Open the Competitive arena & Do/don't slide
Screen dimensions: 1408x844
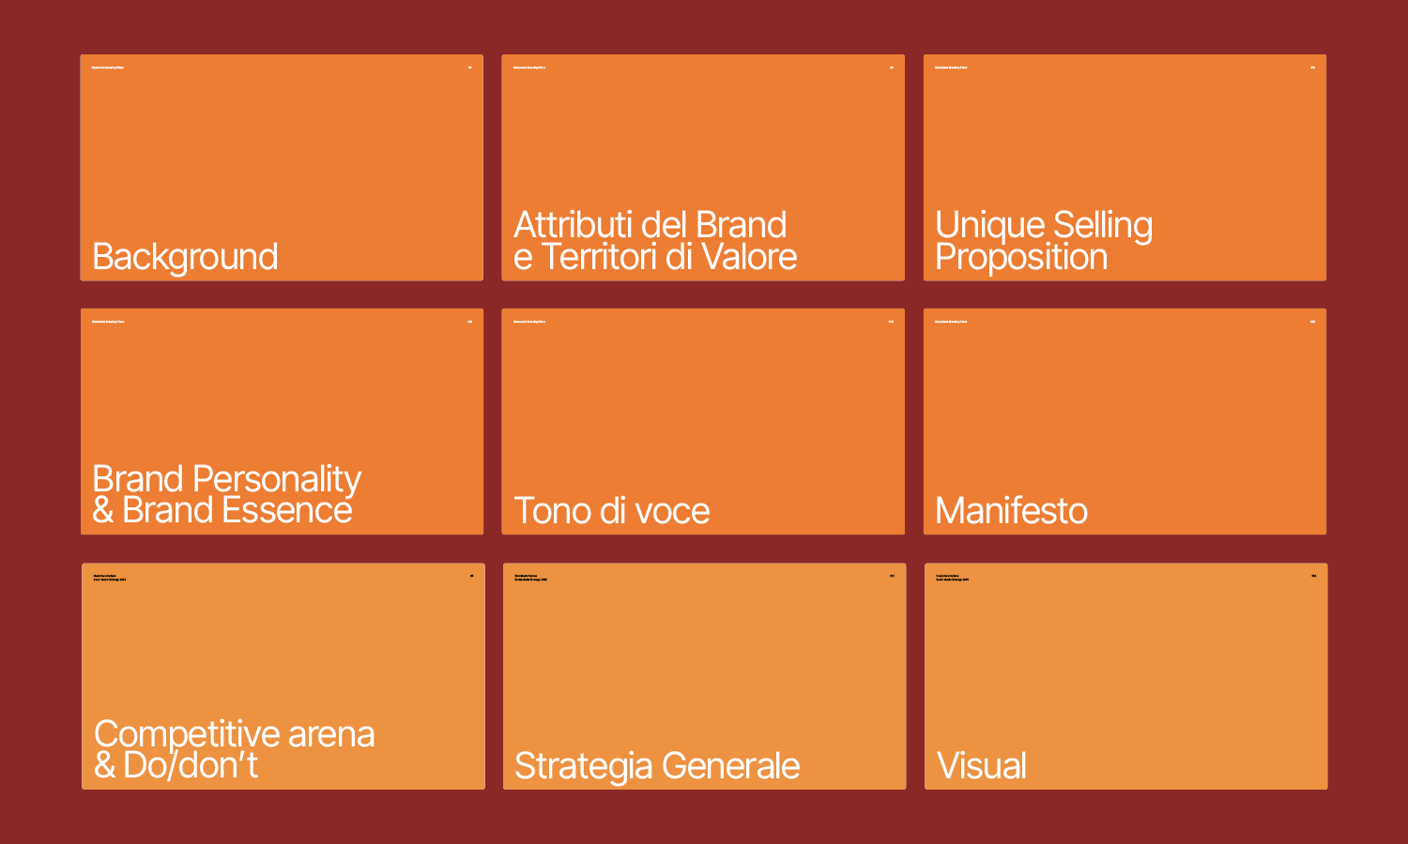(283, 675)
